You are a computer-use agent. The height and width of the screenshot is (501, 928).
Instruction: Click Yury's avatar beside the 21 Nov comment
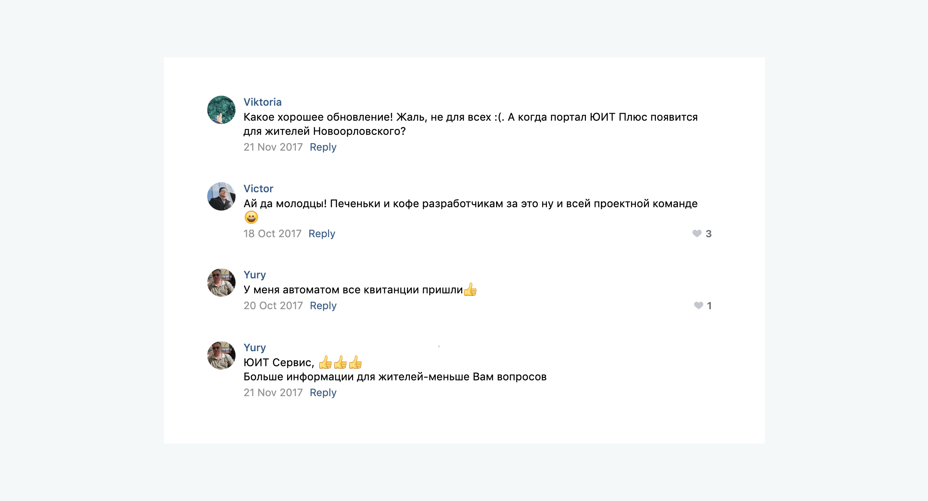click(x=221, y=355)
